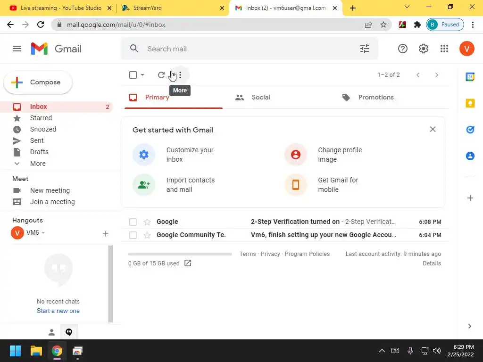The width and height of the screenshot is (483, 362).
Task: Start a new Hangouts conversation plus
Action: [x=105, y=234]
